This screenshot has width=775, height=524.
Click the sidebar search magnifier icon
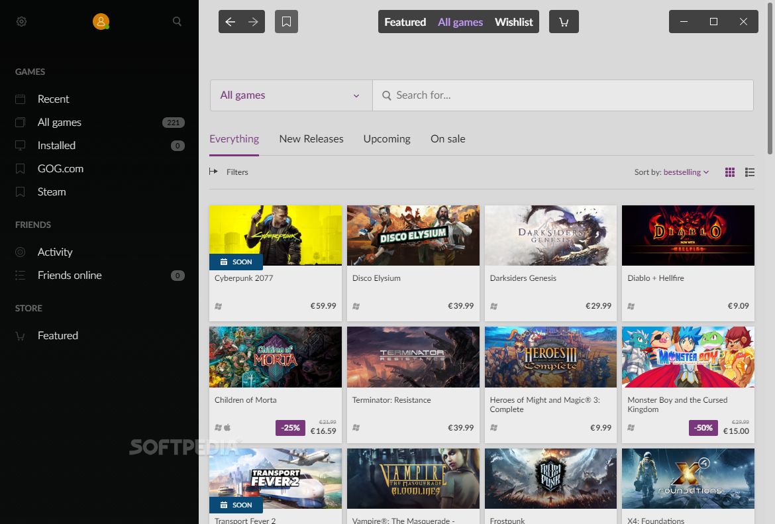[x=177, y=22]
